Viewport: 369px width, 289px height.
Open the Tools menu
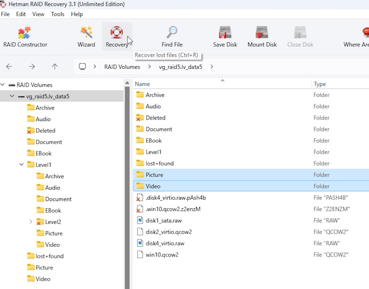(x=58, y=14)
